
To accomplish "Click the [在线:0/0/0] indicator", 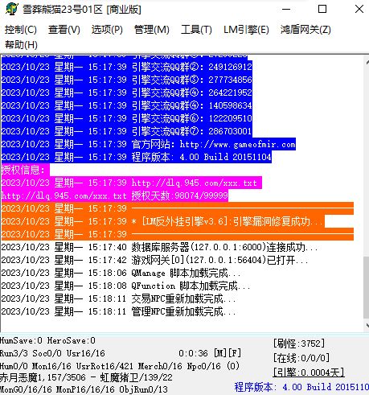I will (301, 358).
